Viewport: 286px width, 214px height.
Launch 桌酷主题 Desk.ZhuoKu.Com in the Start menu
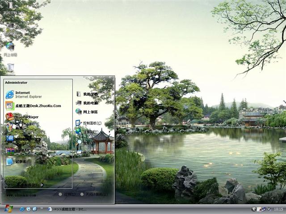33,106
